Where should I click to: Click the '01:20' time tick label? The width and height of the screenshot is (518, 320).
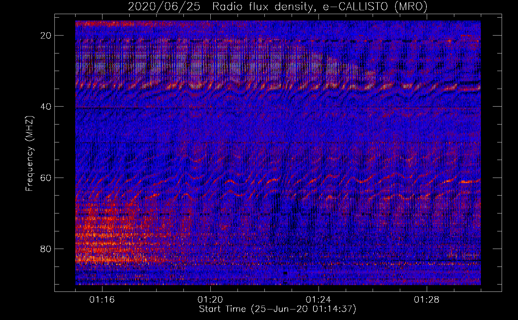[210, 300]
